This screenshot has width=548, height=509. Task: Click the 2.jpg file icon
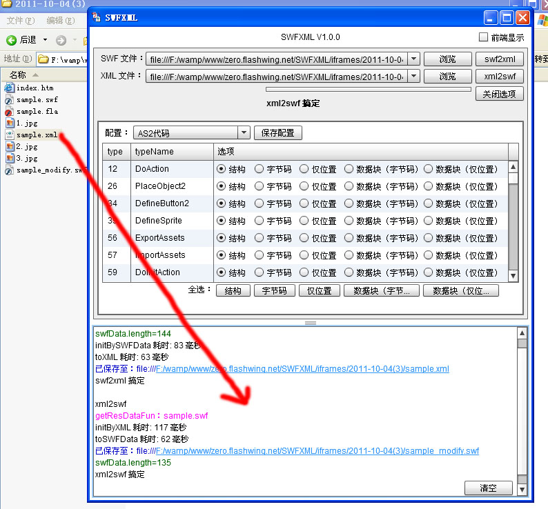(10, 146)
